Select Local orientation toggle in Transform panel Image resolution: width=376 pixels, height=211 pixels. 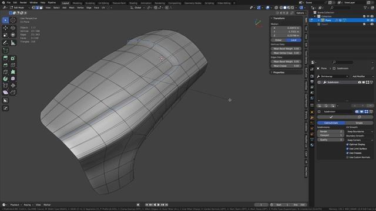pyautogui.click(x=294, y=40)
